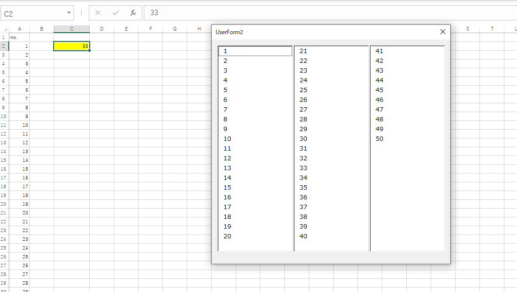Select item 42 in third listbox
The height and width of the screenshot is (292, 517).
click(408, 60)
